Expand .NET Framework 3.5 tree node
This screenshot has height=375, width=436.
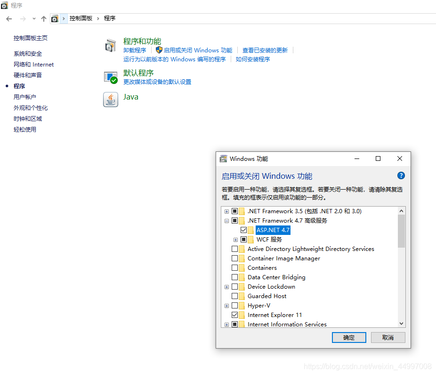226,211
